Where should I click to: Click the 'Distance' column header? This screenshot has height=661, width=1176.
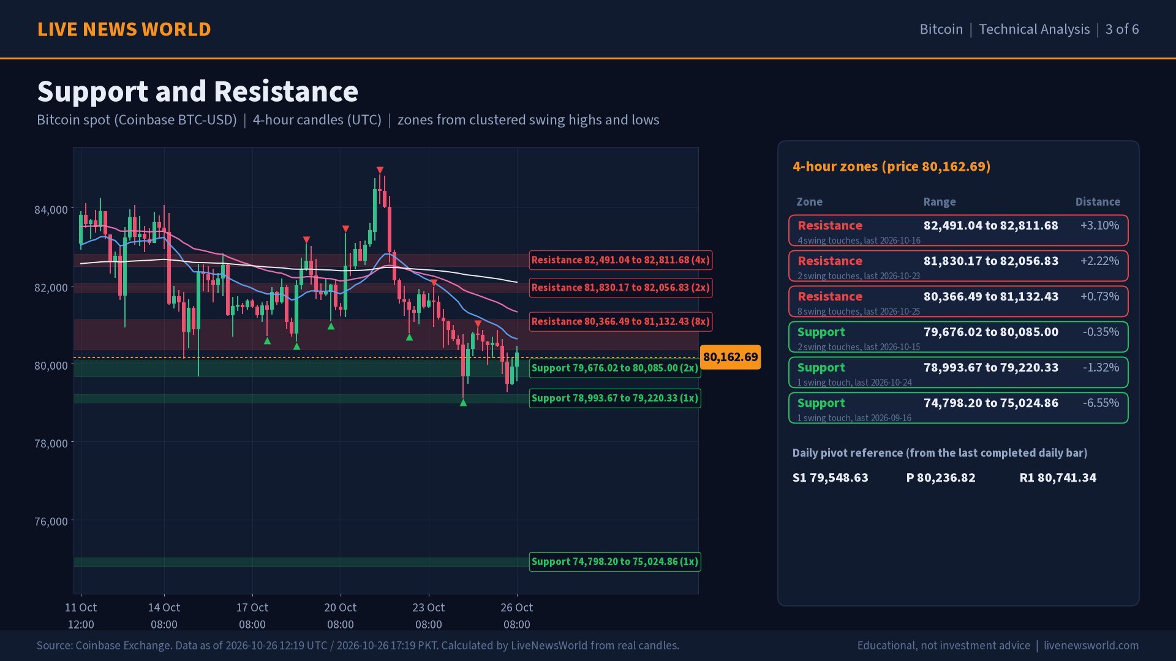pos(1098,202)
